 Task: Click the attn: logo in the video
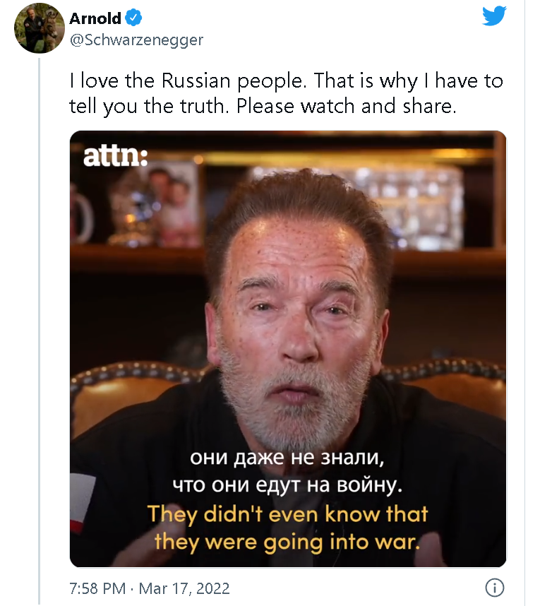point(115,156)
